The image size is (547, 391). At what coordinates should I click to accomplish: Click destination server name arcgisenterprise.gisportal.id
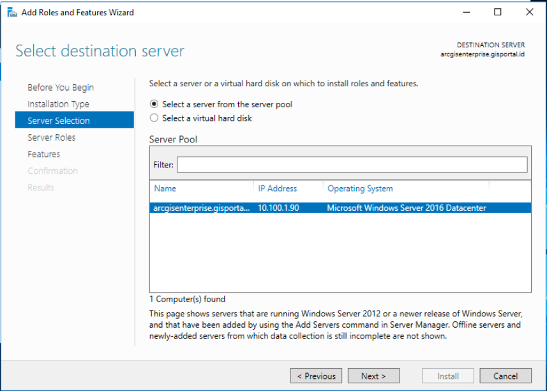[483, 54]
